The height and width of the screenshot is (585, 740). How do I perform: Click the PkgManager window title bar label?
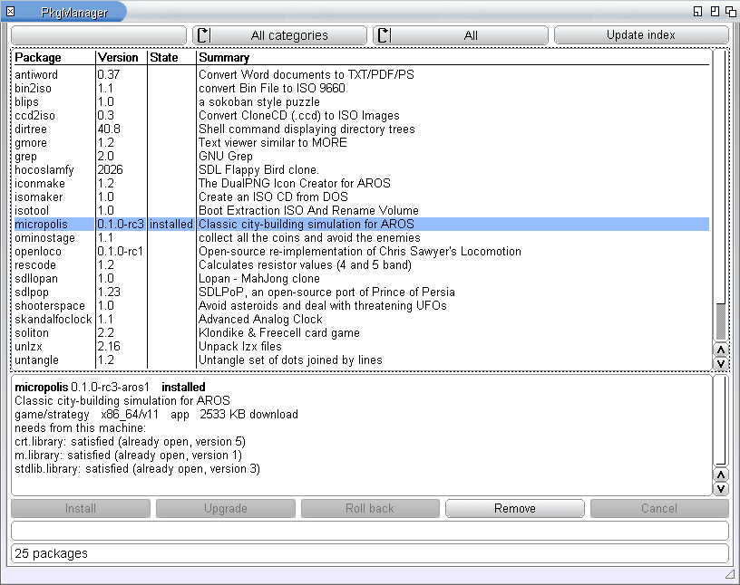coord(74,13)
